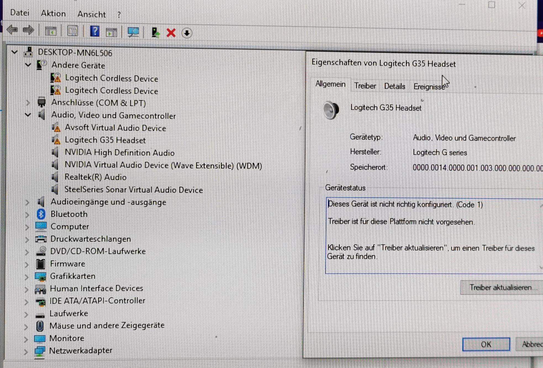Image resolution: width=543 pixels, height=368 pixels.
Task: Switch to the Treiber tab
Action: (365, 86)
